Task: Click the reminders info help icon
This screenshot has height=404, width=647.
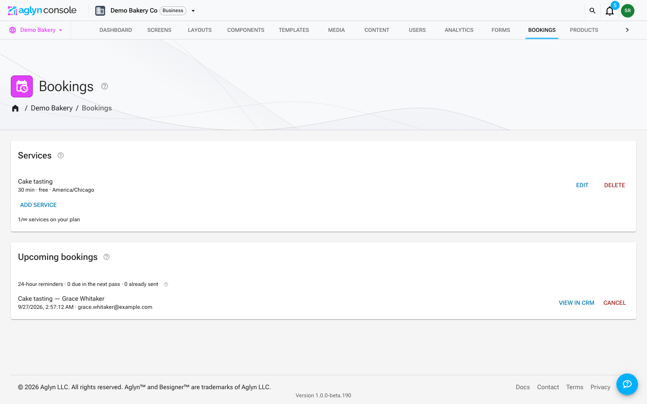Action: click(x=166, y=284)
